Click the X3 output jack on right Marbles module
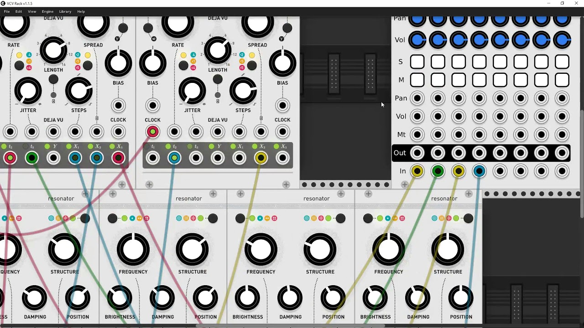This screenshot has width=584, height=328. (x=282, y=158)
